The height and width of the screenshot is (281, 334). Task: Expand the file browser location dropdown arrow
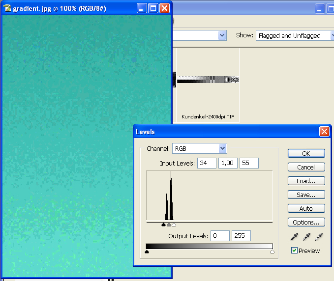(222, 35)
